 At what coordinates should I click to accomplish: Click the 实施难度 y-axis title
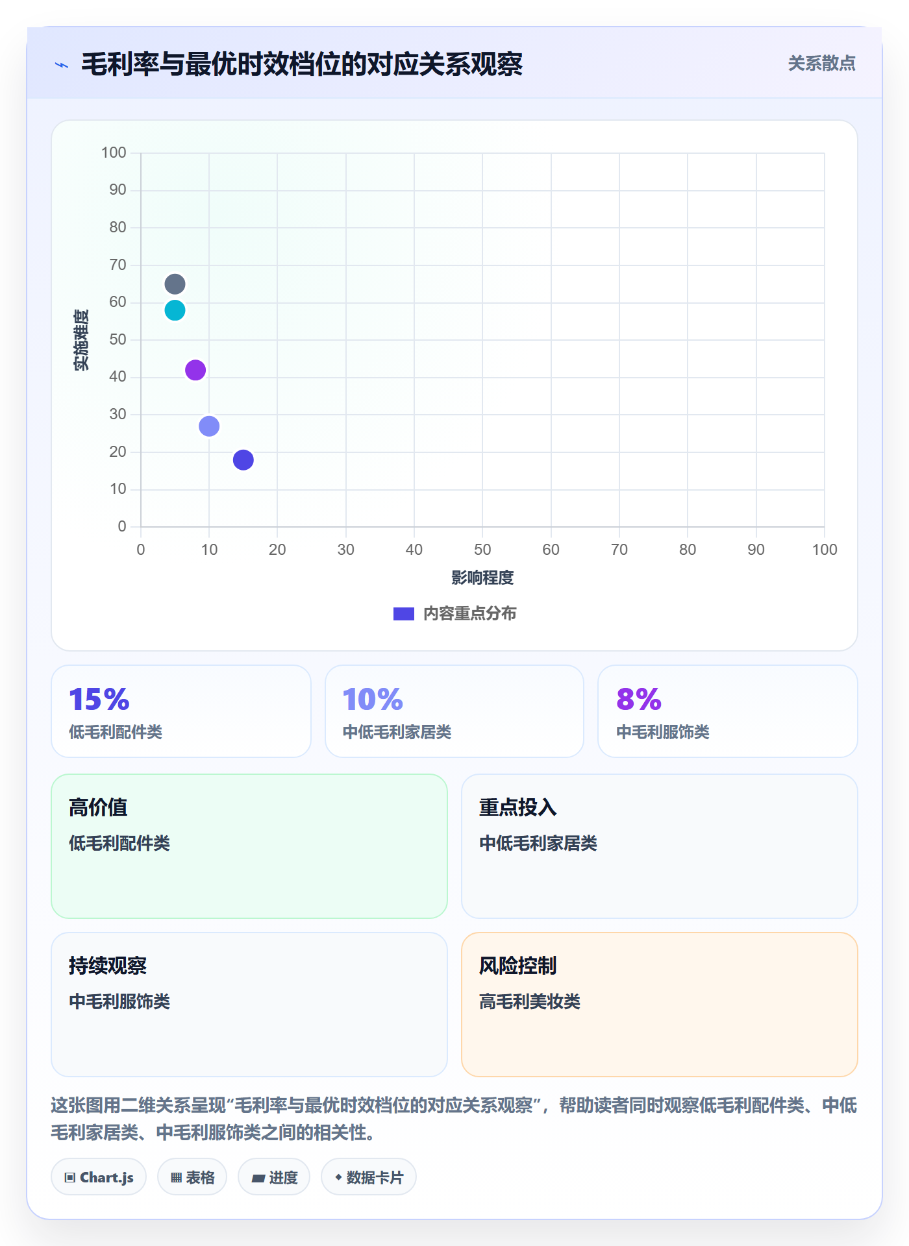click(x=81, y=340)
